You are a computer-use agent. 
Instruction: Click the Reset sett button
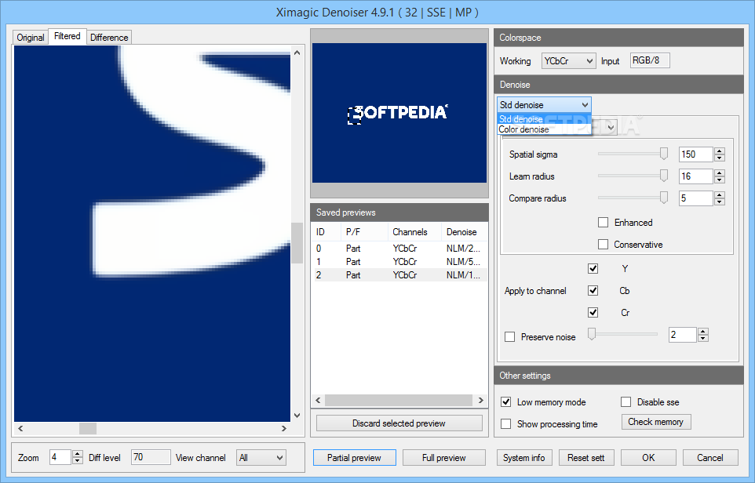click(x=586, y=457)
